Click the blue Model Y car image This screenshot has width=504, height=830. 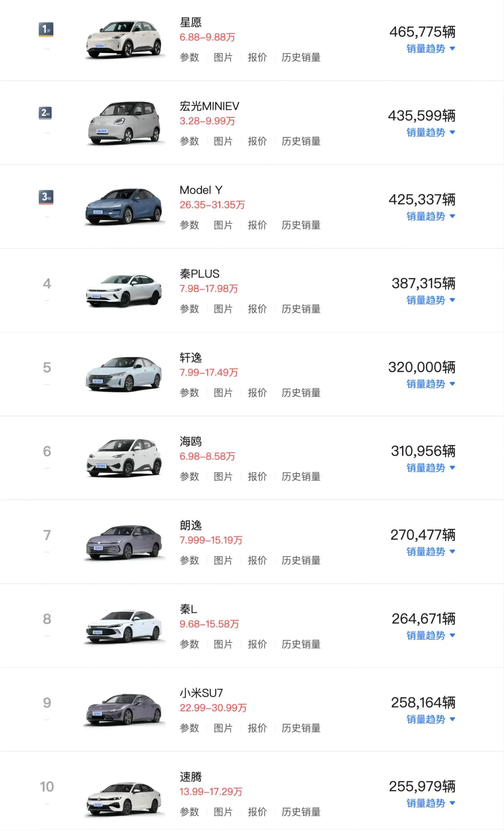124,207
